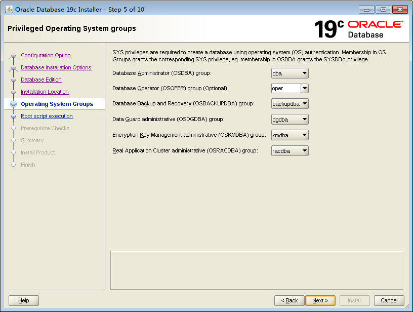Click the Operating System Groups step marker icon
Image resolution: width=413 pixels, height=312 pixels.
tap(13, 104)
